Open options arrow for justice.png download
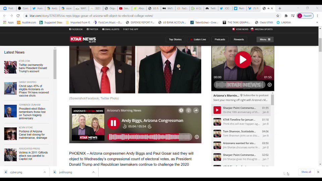The image size is (322, 181). pyautogui.click(x=94, y=172)
